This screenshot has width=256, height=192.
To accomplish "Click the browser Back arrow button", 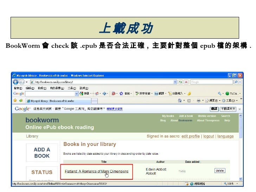I will (x=16, y=82).
